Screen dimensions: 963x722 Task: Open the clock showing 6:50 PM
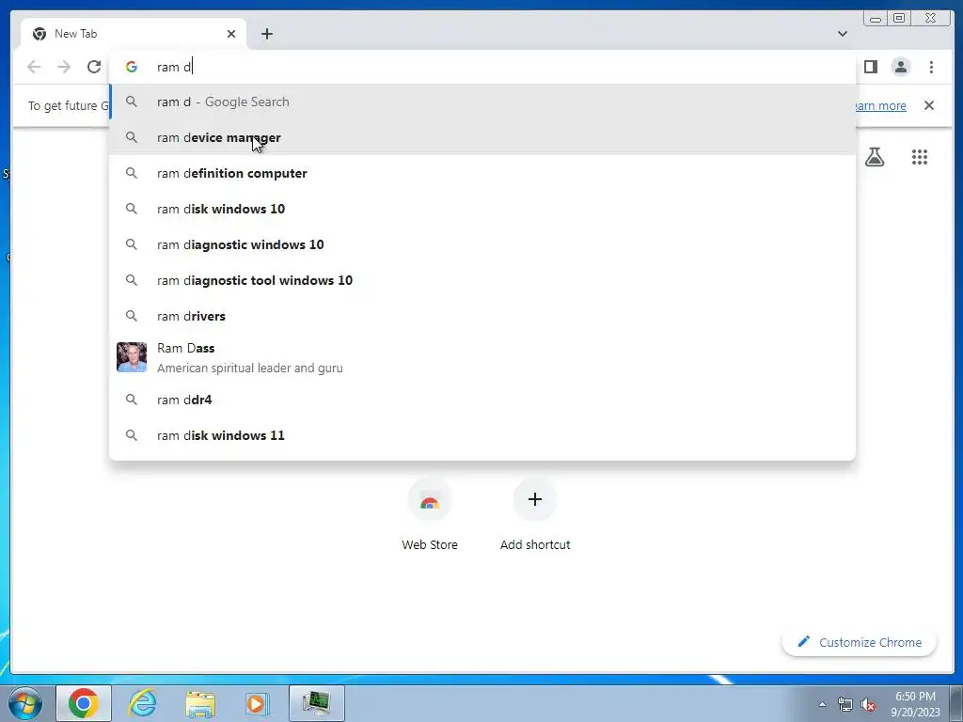coord(915,704)
